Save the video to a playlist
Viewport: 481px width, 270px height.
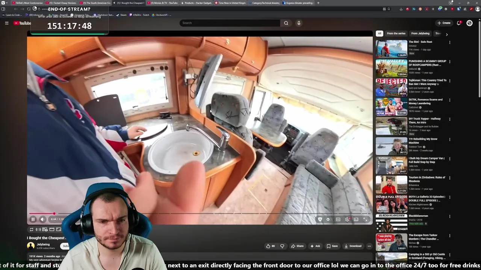[x=332, y=246]
